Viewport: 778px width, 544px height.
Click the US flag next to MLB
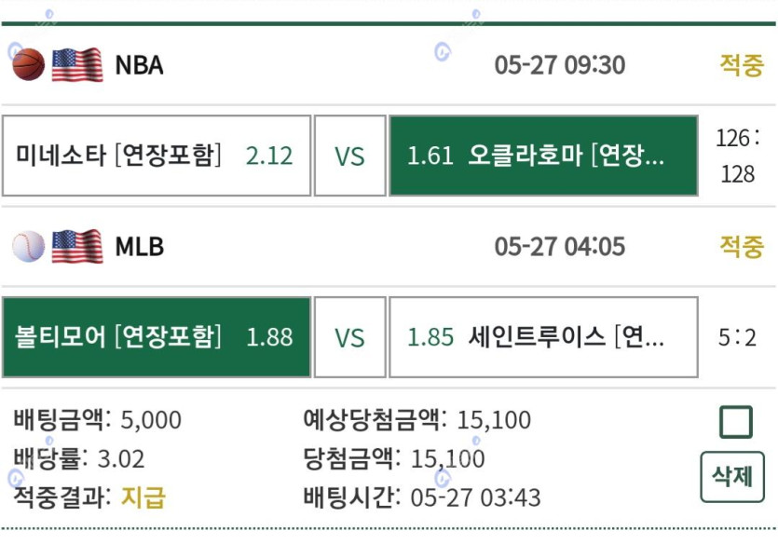(77, 246)
